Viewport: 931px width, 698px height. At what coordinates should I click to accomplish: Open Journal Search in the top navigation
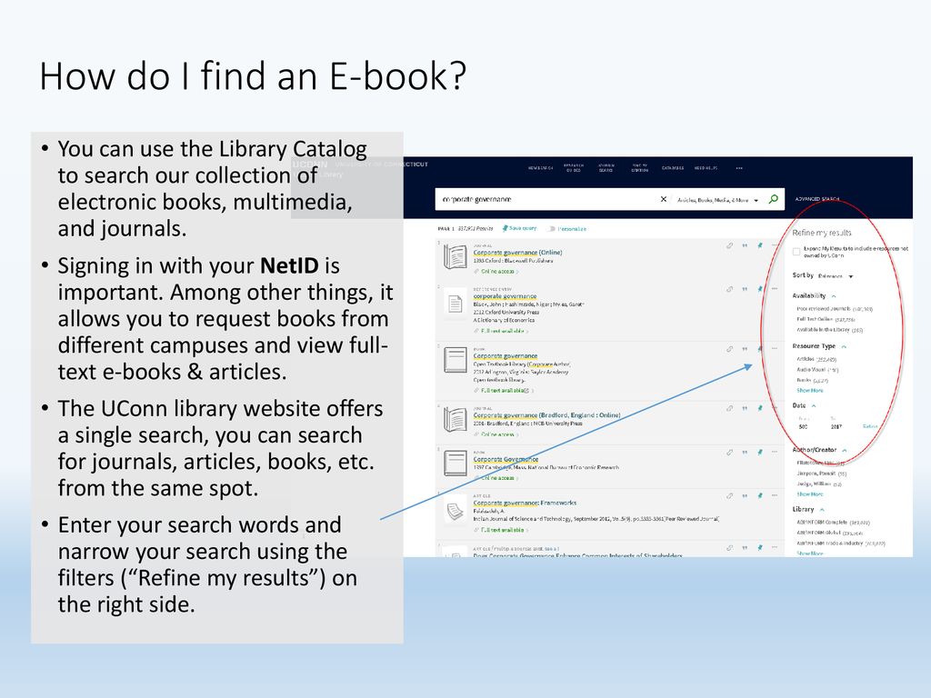[x=606, y=168]
